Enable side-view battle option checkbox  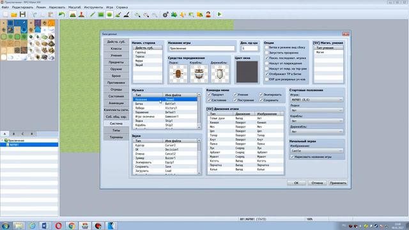(x=266, y=47)
